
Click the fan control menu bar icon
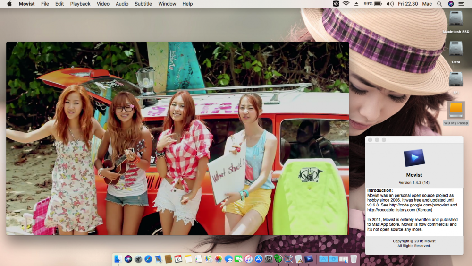click(x=336, y=4)
